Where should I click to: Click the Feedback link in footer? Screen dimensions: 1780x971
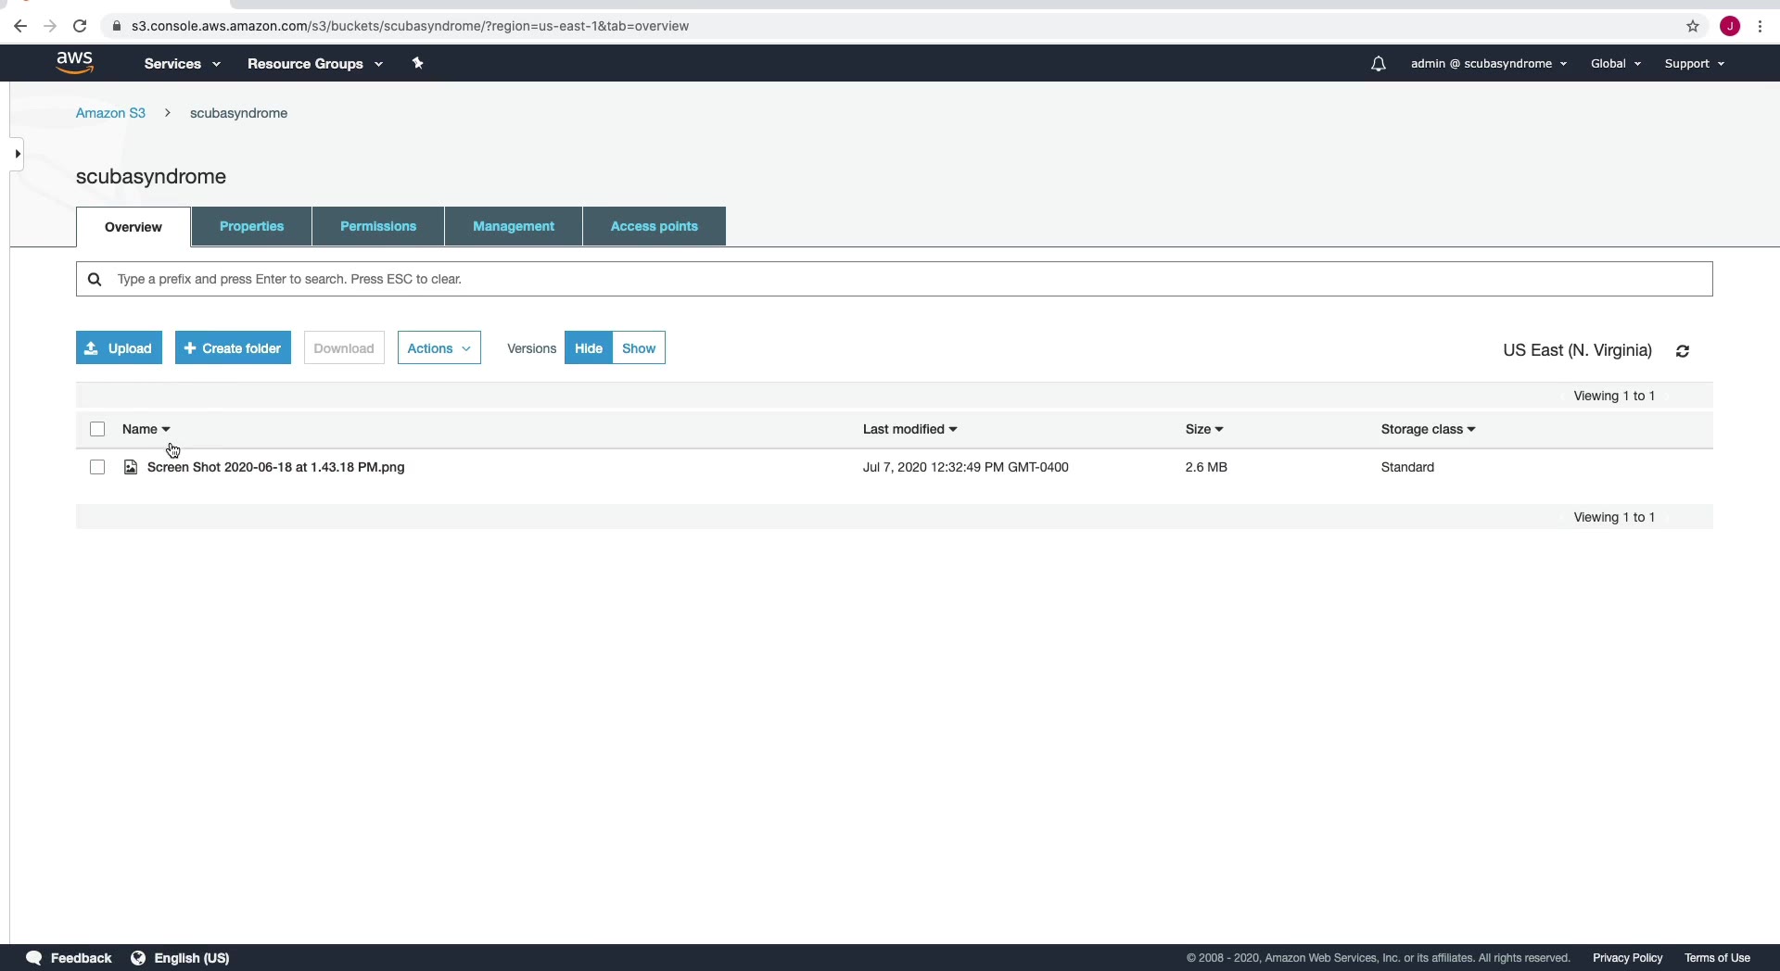(81, 958)
